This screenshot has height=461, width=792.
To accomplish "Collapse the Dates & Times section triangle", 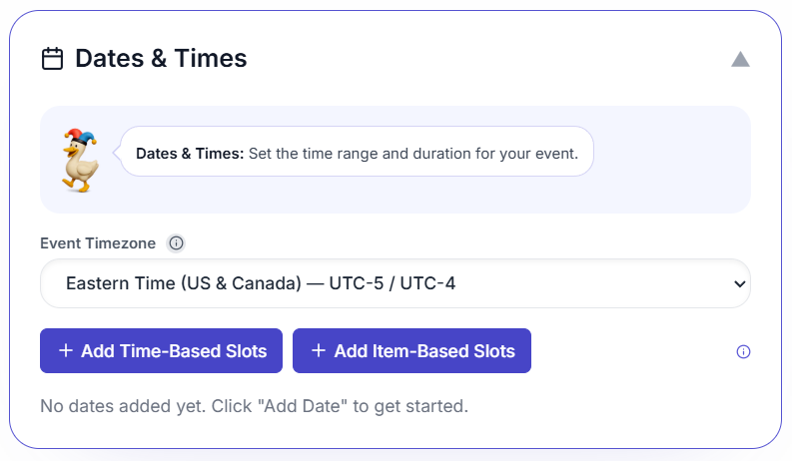I will (740, 59).
